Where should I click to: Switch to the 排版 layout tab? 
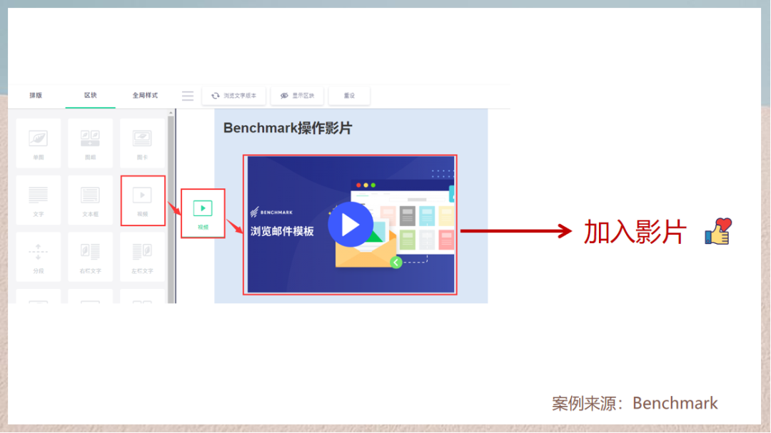pyautogui.click(x=36, y=96)
